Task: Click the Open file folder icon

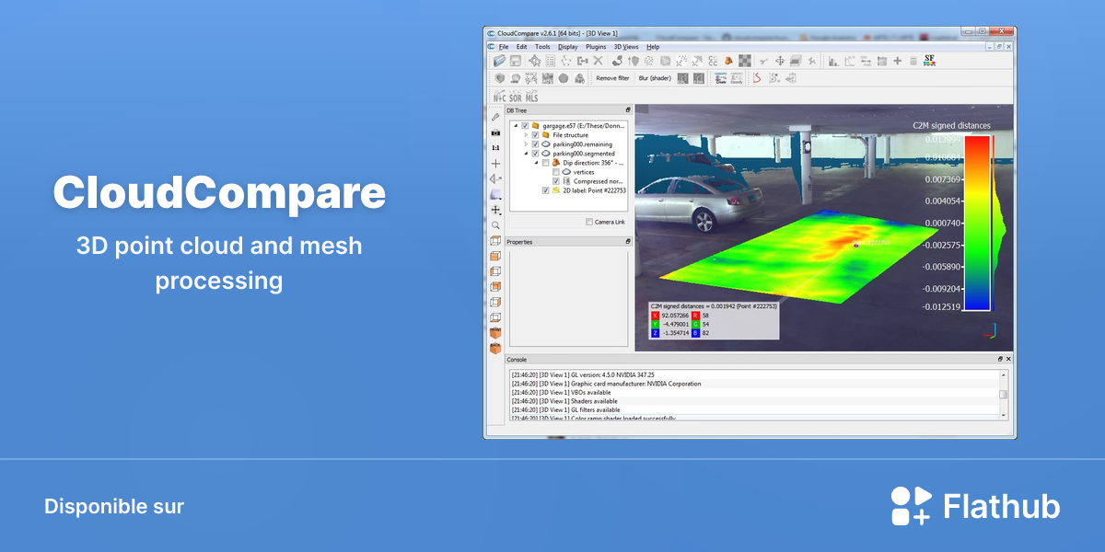Action: pos(500,61)
